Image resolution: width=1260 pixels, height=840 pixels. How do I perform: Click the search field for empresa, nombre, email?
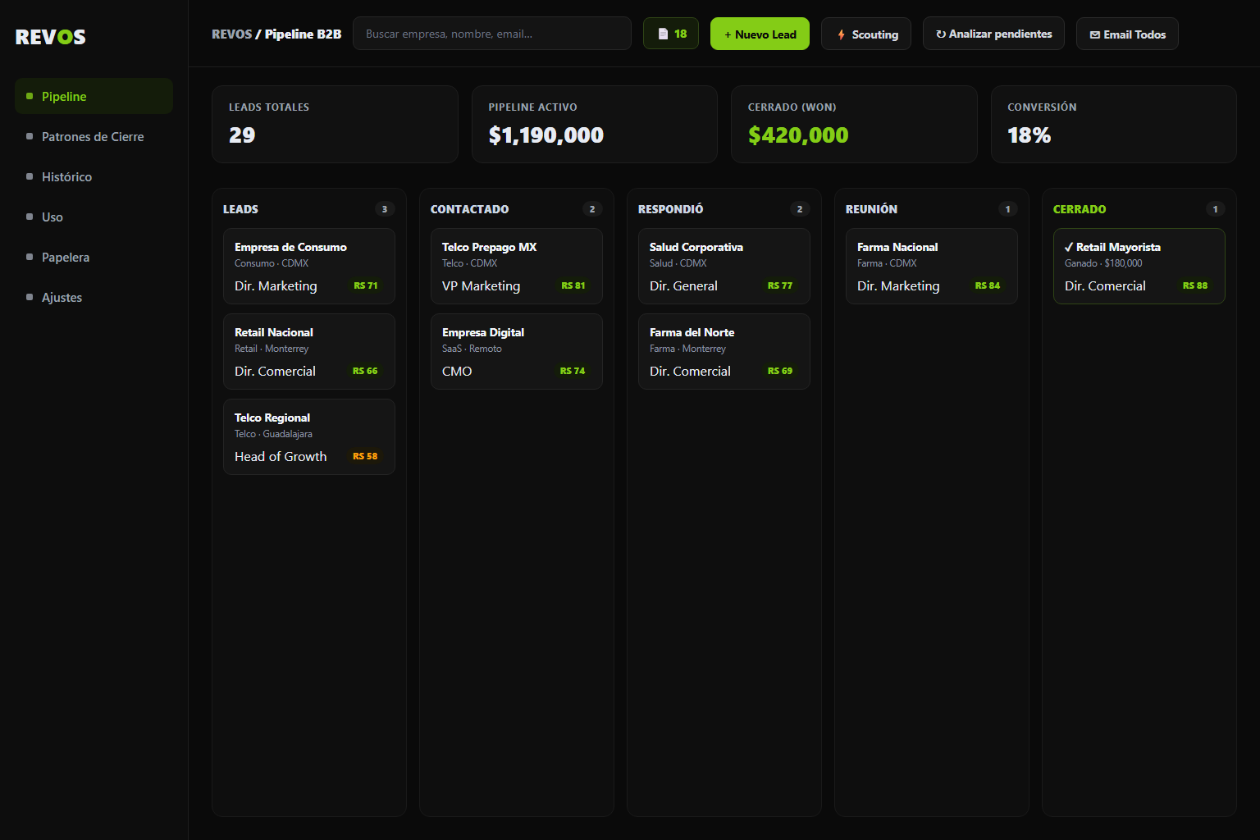tap(492, 34)
